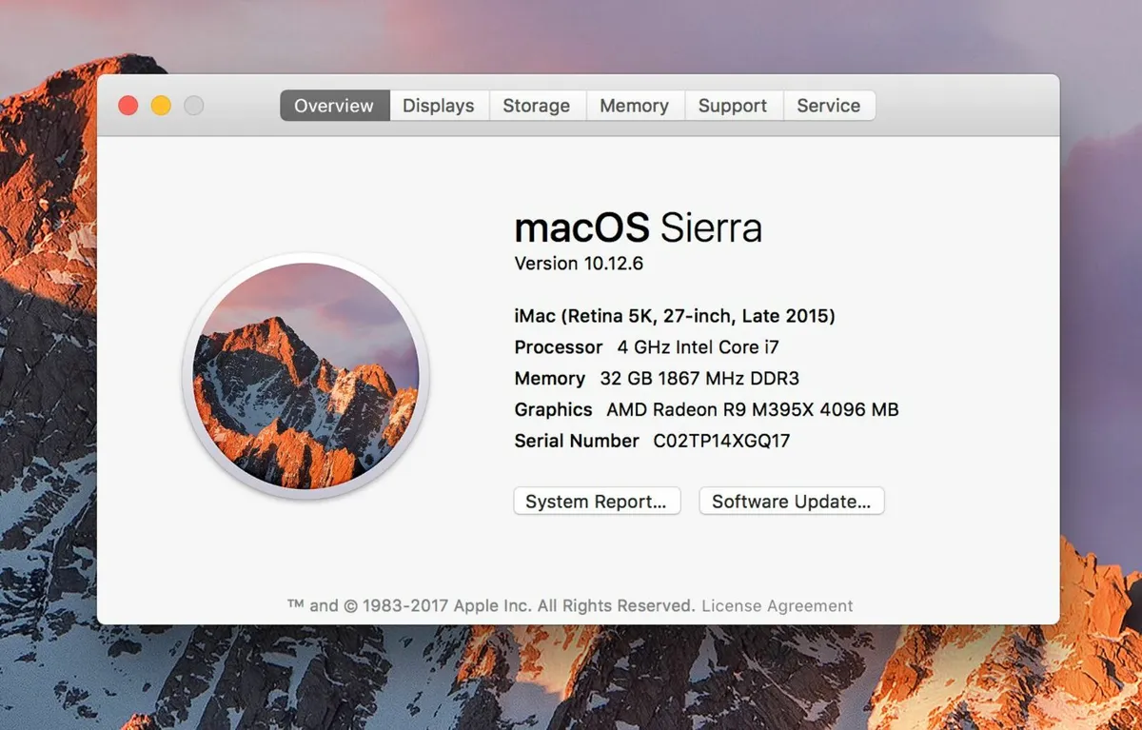Open Software Update

tap(792, 502)
